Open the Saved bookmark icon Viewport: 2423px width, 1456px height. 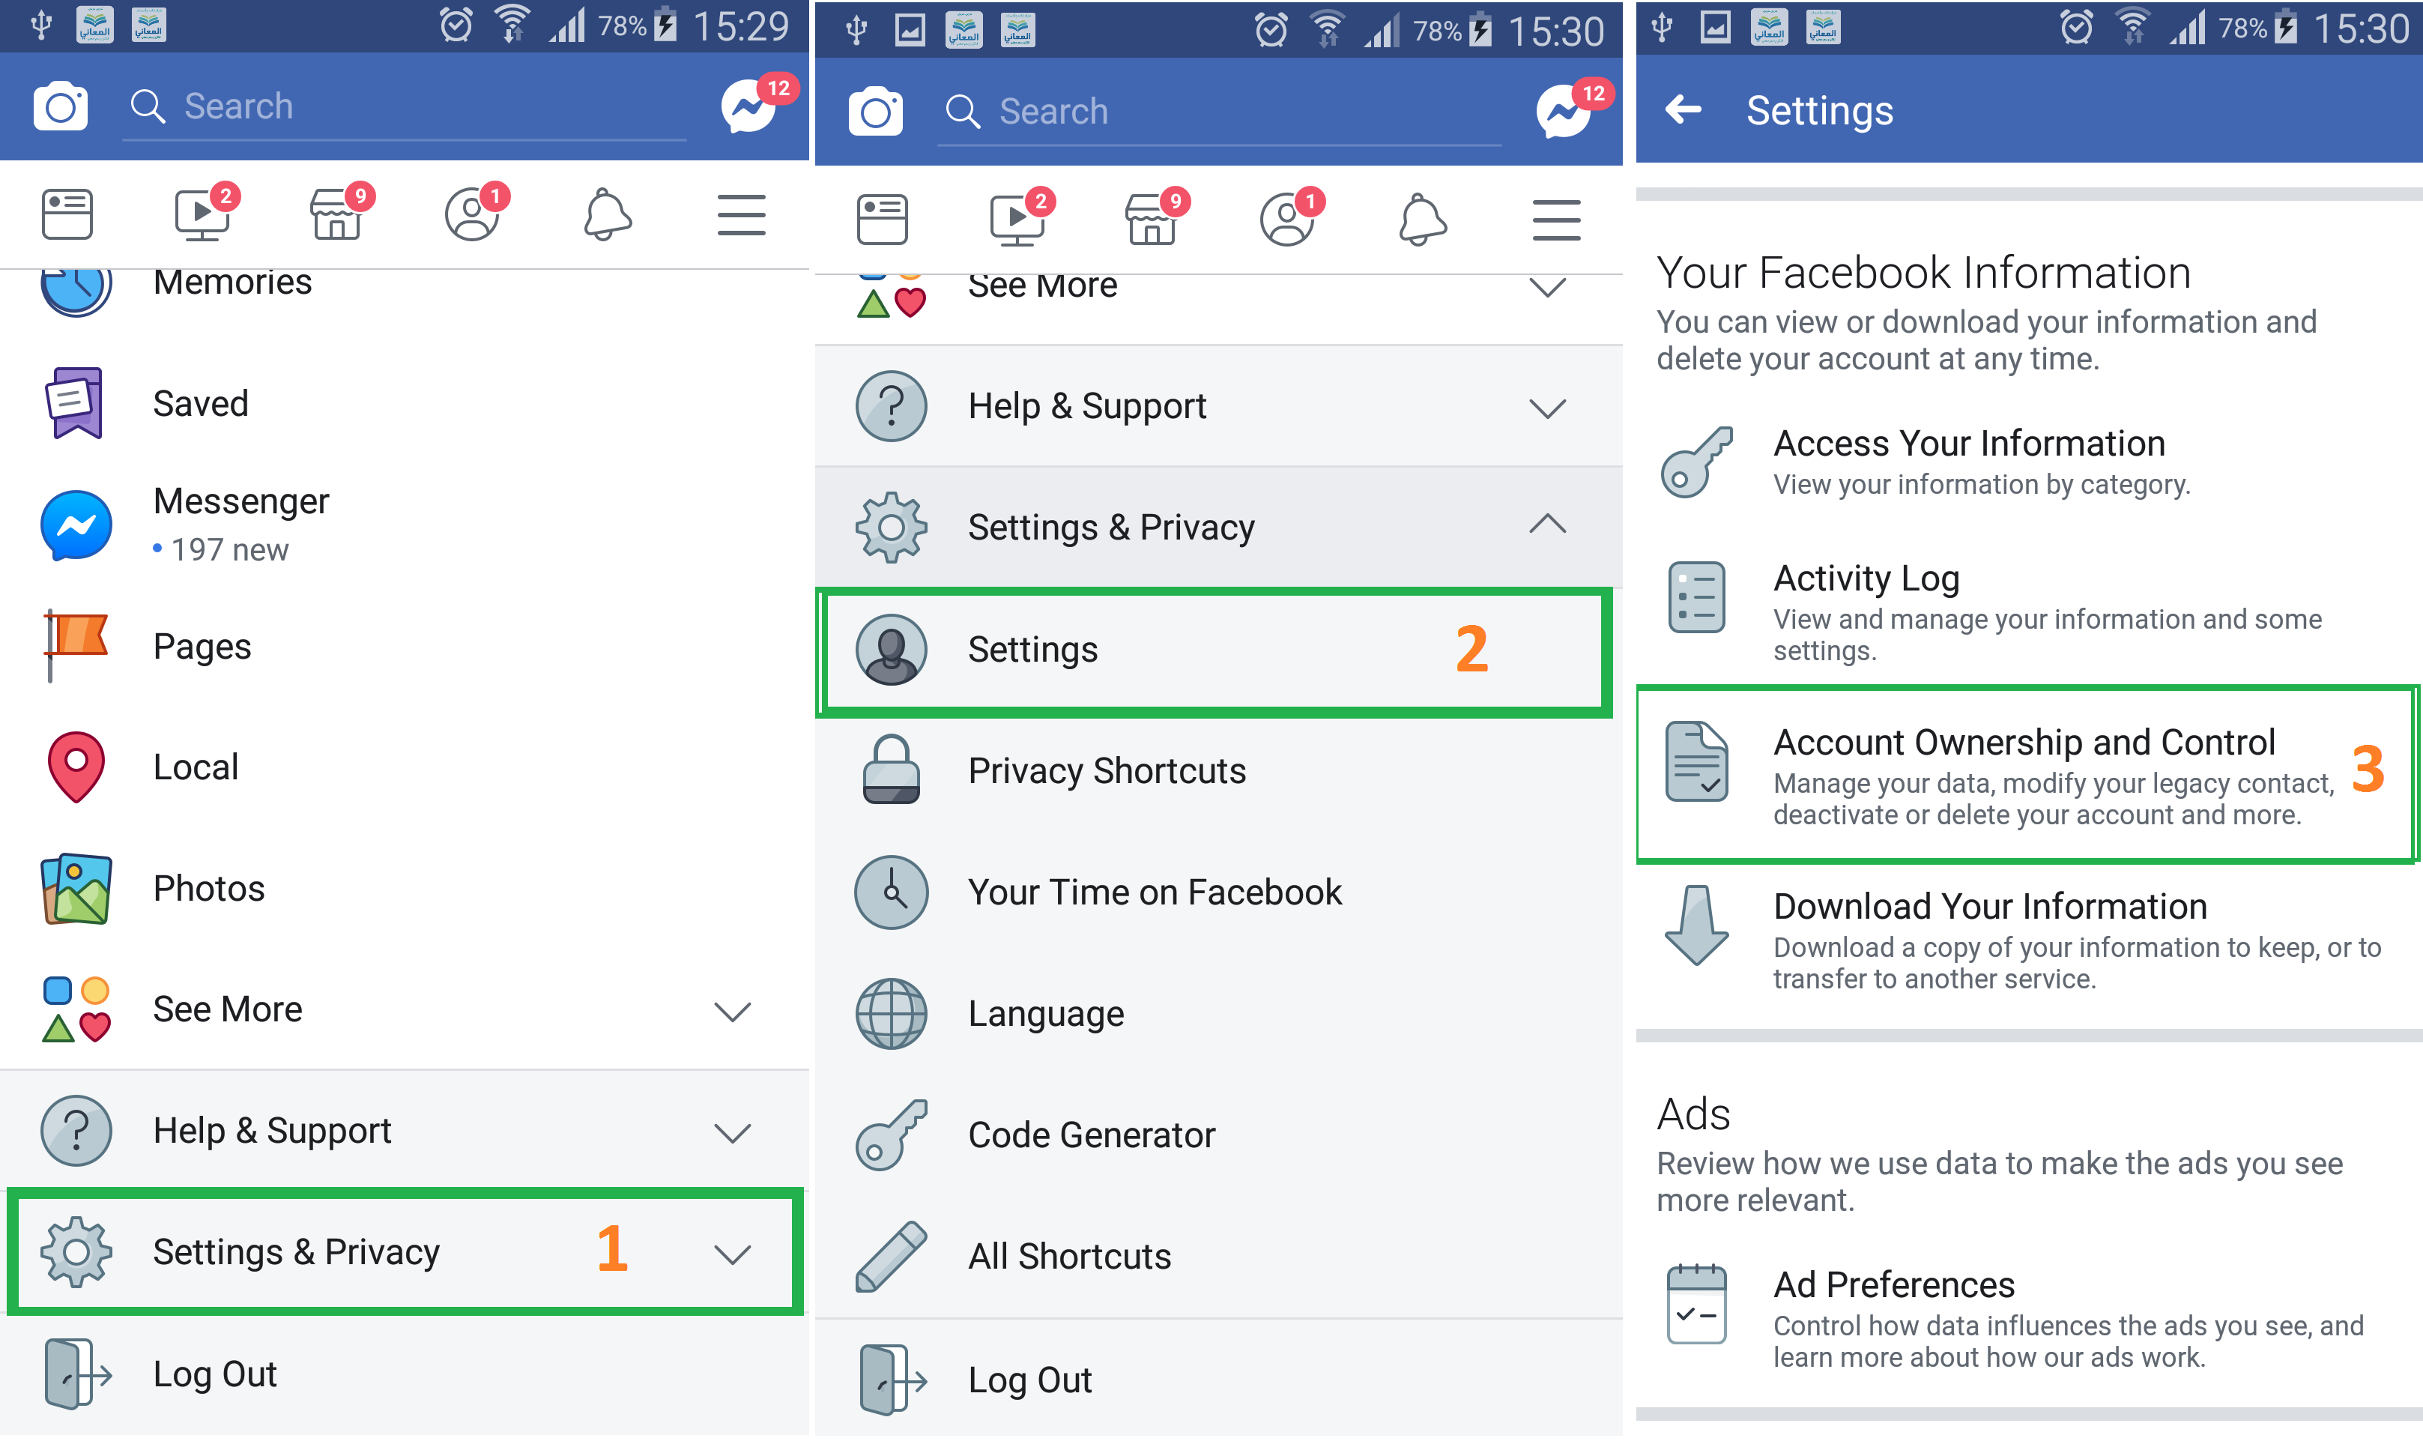76,402
